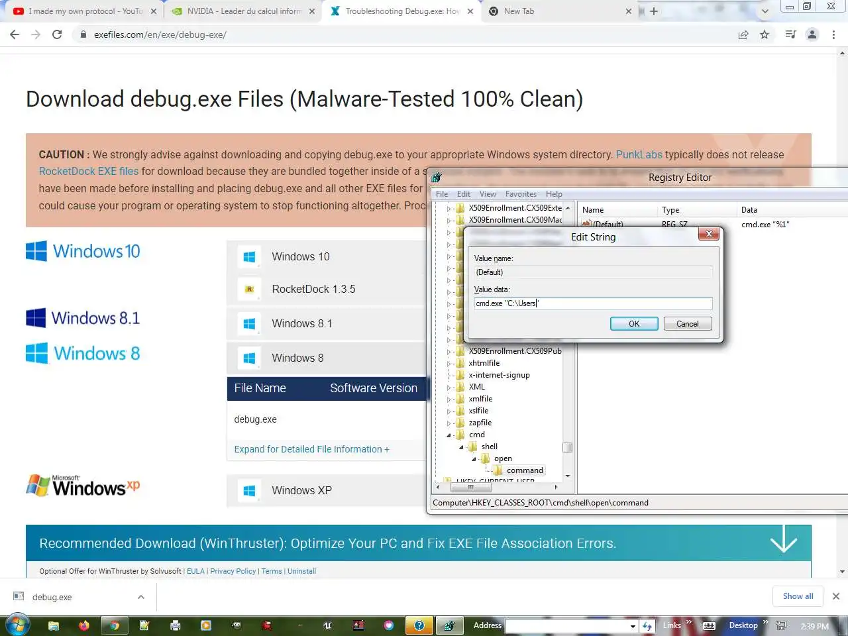Open the debug.exe download options chevron
Image resolution: width=848 pixels, height=636 pixels.
click(140, 597)
